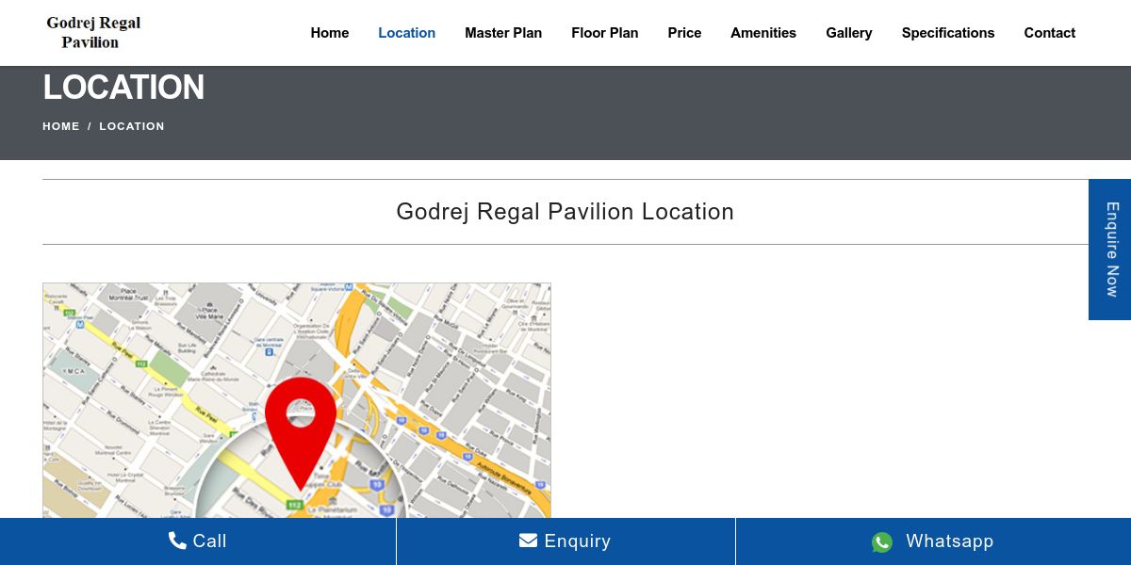Click the Godrej Regal Pavilion logo
Screen dimensions: 1131x565
[x=93, y=32]
